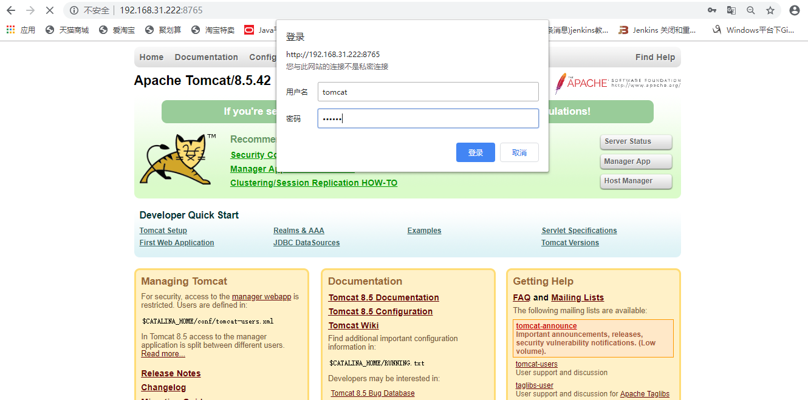Click the browser back arrow

click(10, 10)
